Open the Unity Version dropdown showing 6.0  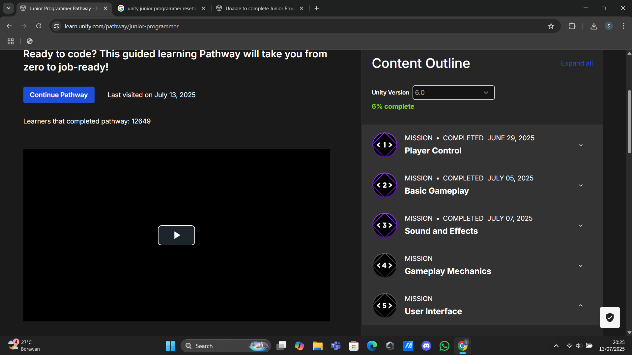click(453, 93)
